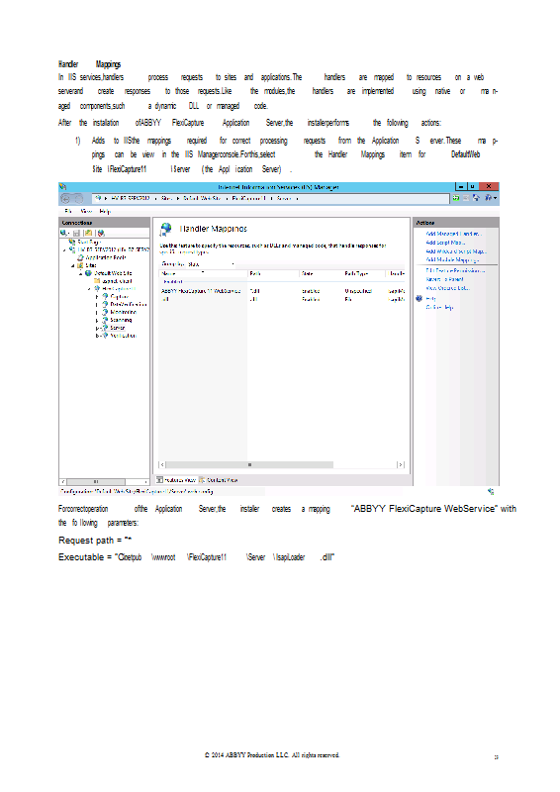
Task: Switch to the Features View tab
Action: coord(176,480)
